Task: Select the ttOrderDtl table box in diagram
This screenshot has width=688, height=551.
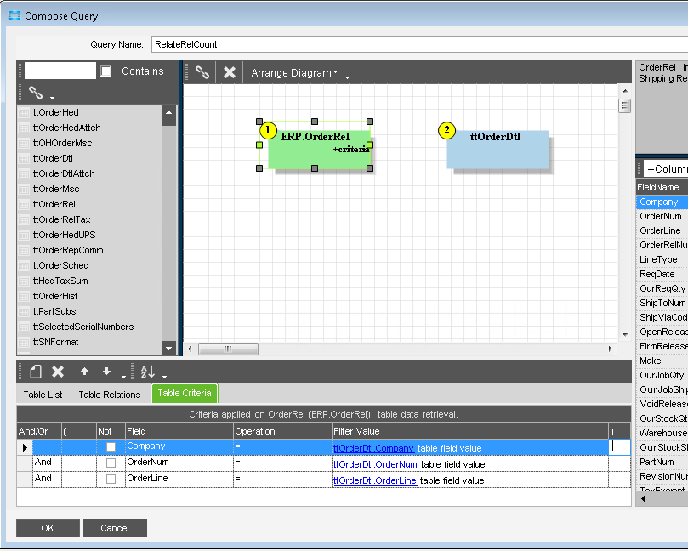Action: click(x=498, y=149)
